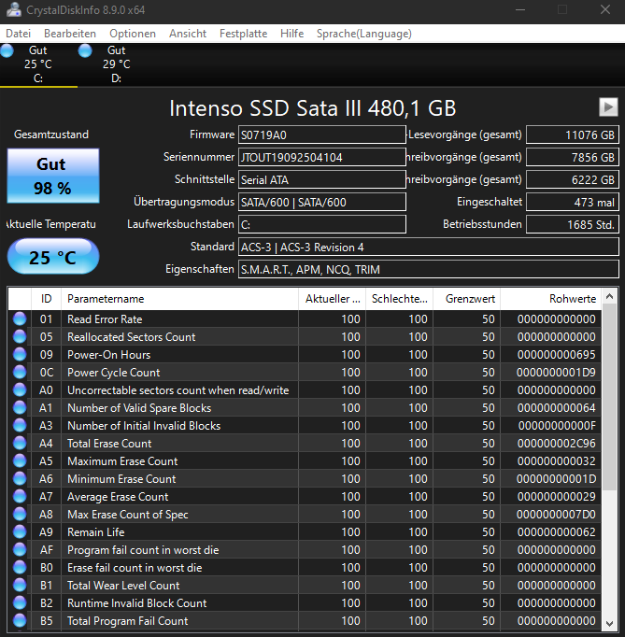
Task: Select the Average Erase Count parameter name
Action: [118, 497]
